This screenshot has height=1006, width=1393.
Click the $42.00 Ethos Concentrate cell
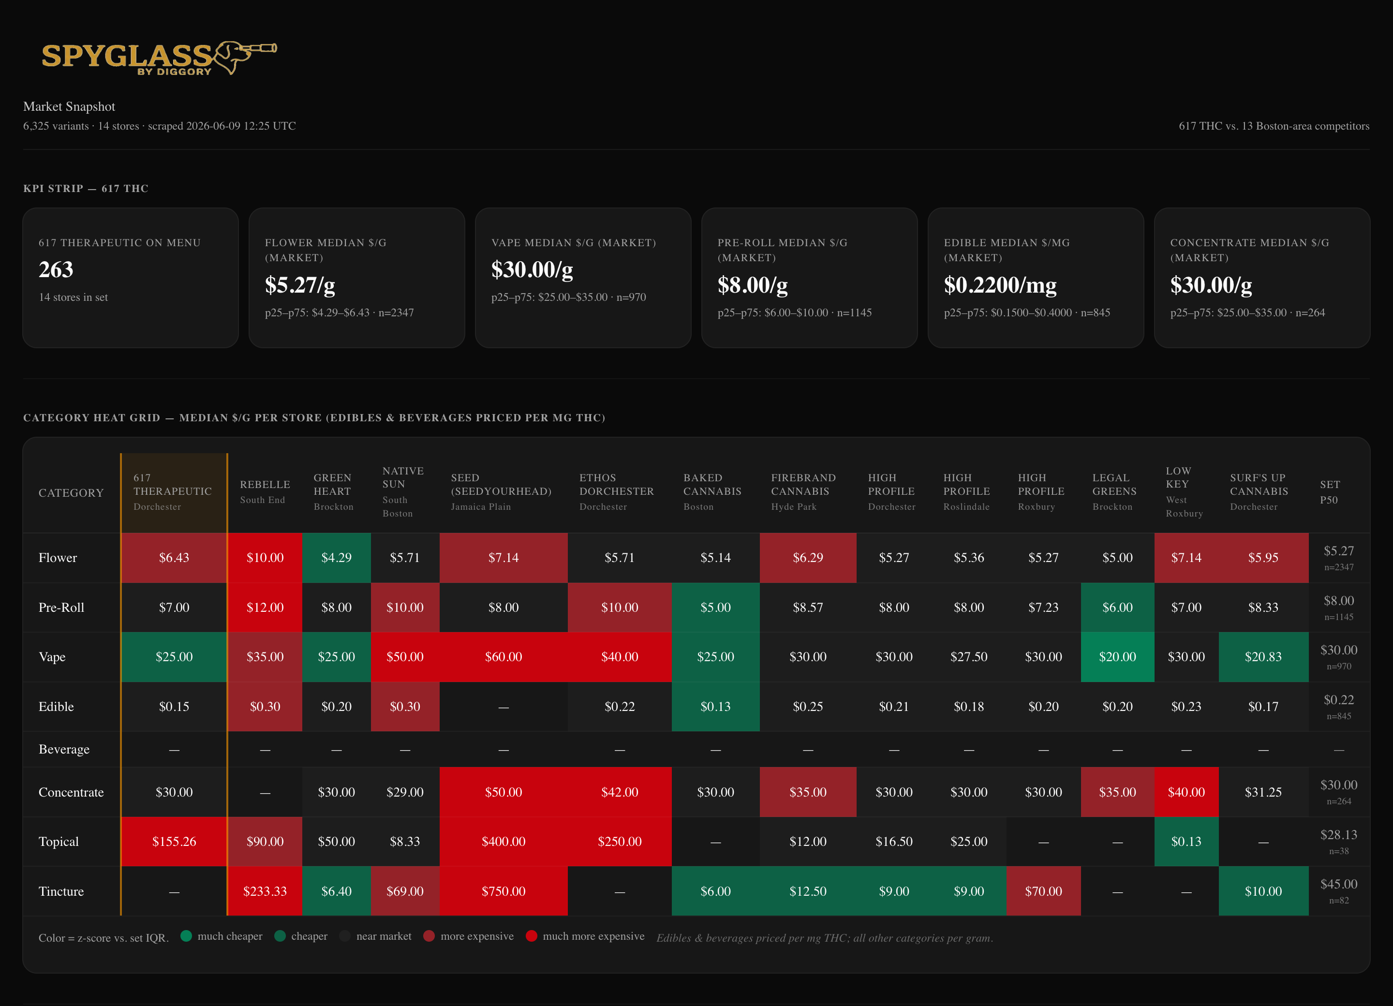[x=619, y=792]
